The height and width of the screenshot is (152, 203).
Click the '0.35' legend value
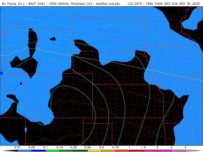coord(88,147)
